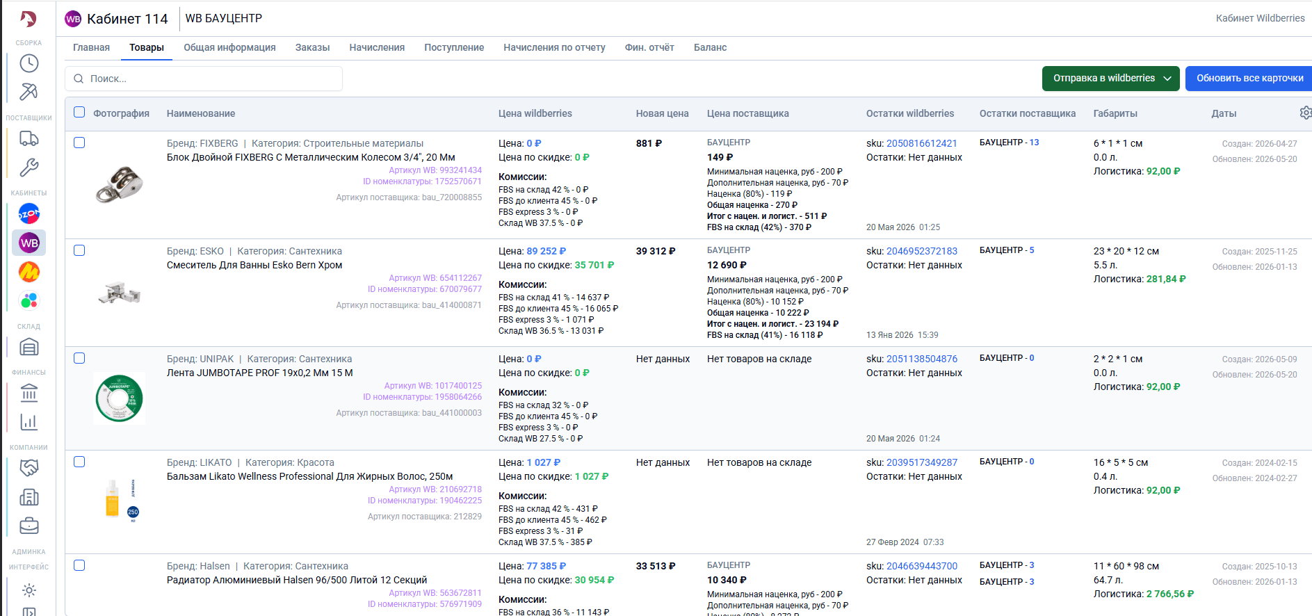Screen dimensions: 1312x616
Task: Switch to the Поступление tab
Action: click(x=454, y=47)
